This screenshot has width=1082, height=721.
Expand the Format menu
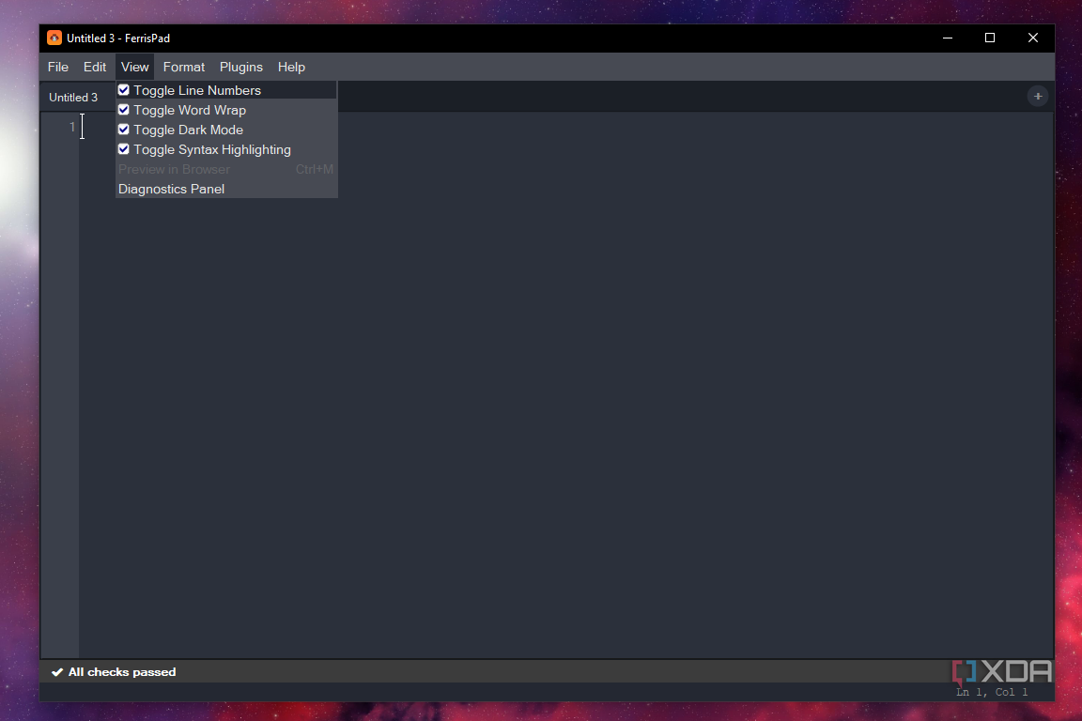tap(183, 67)
